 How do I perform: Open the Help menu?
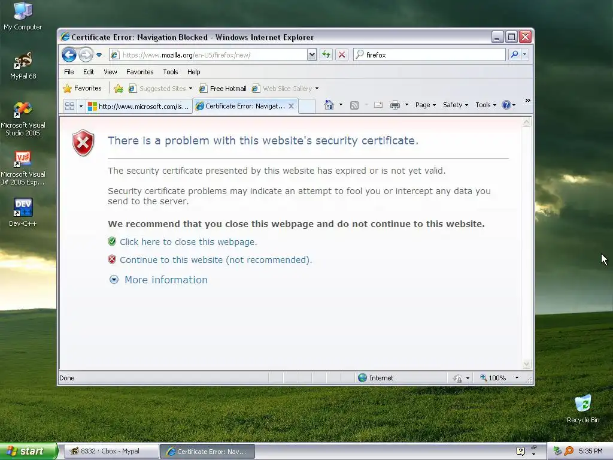[193, 72]
